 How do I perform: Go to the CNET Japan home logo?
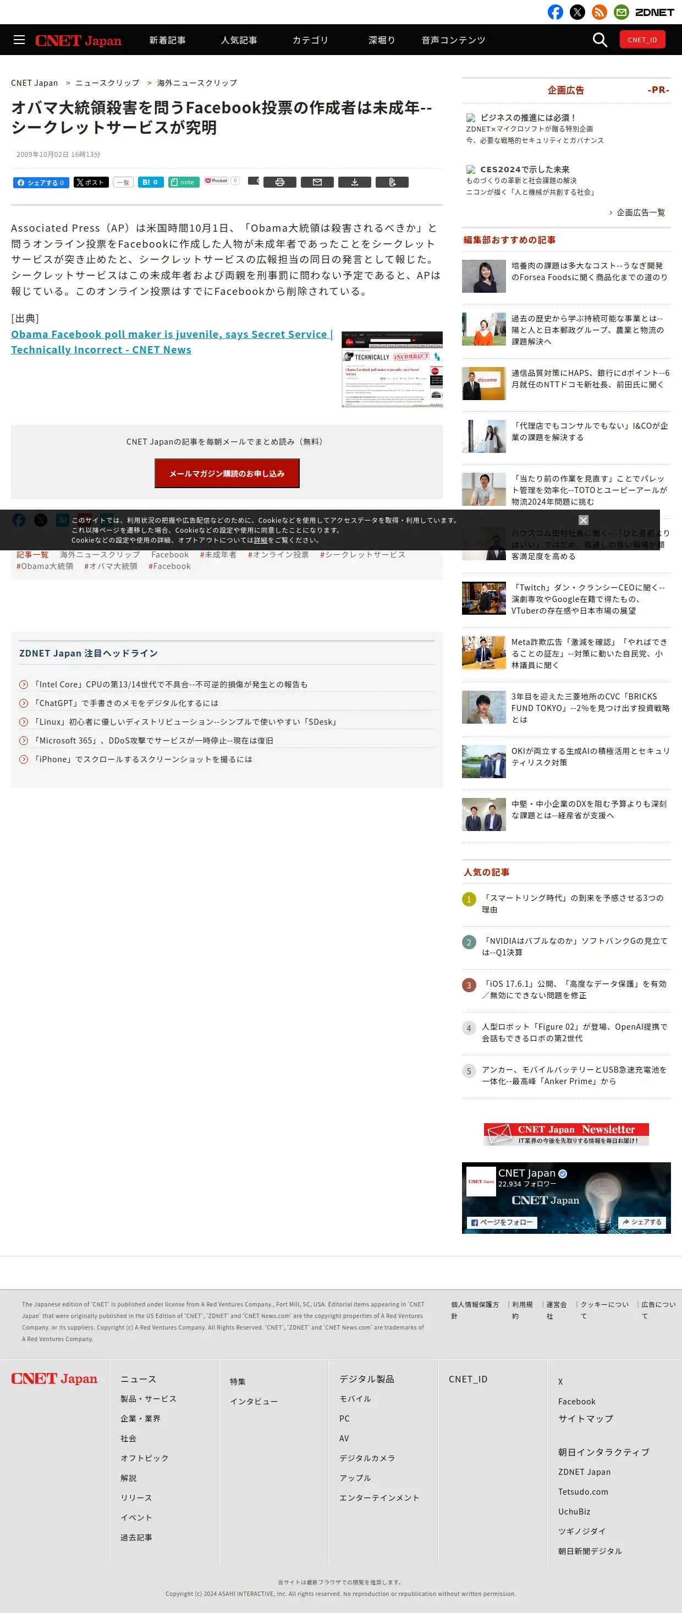[x=78, y=40]
